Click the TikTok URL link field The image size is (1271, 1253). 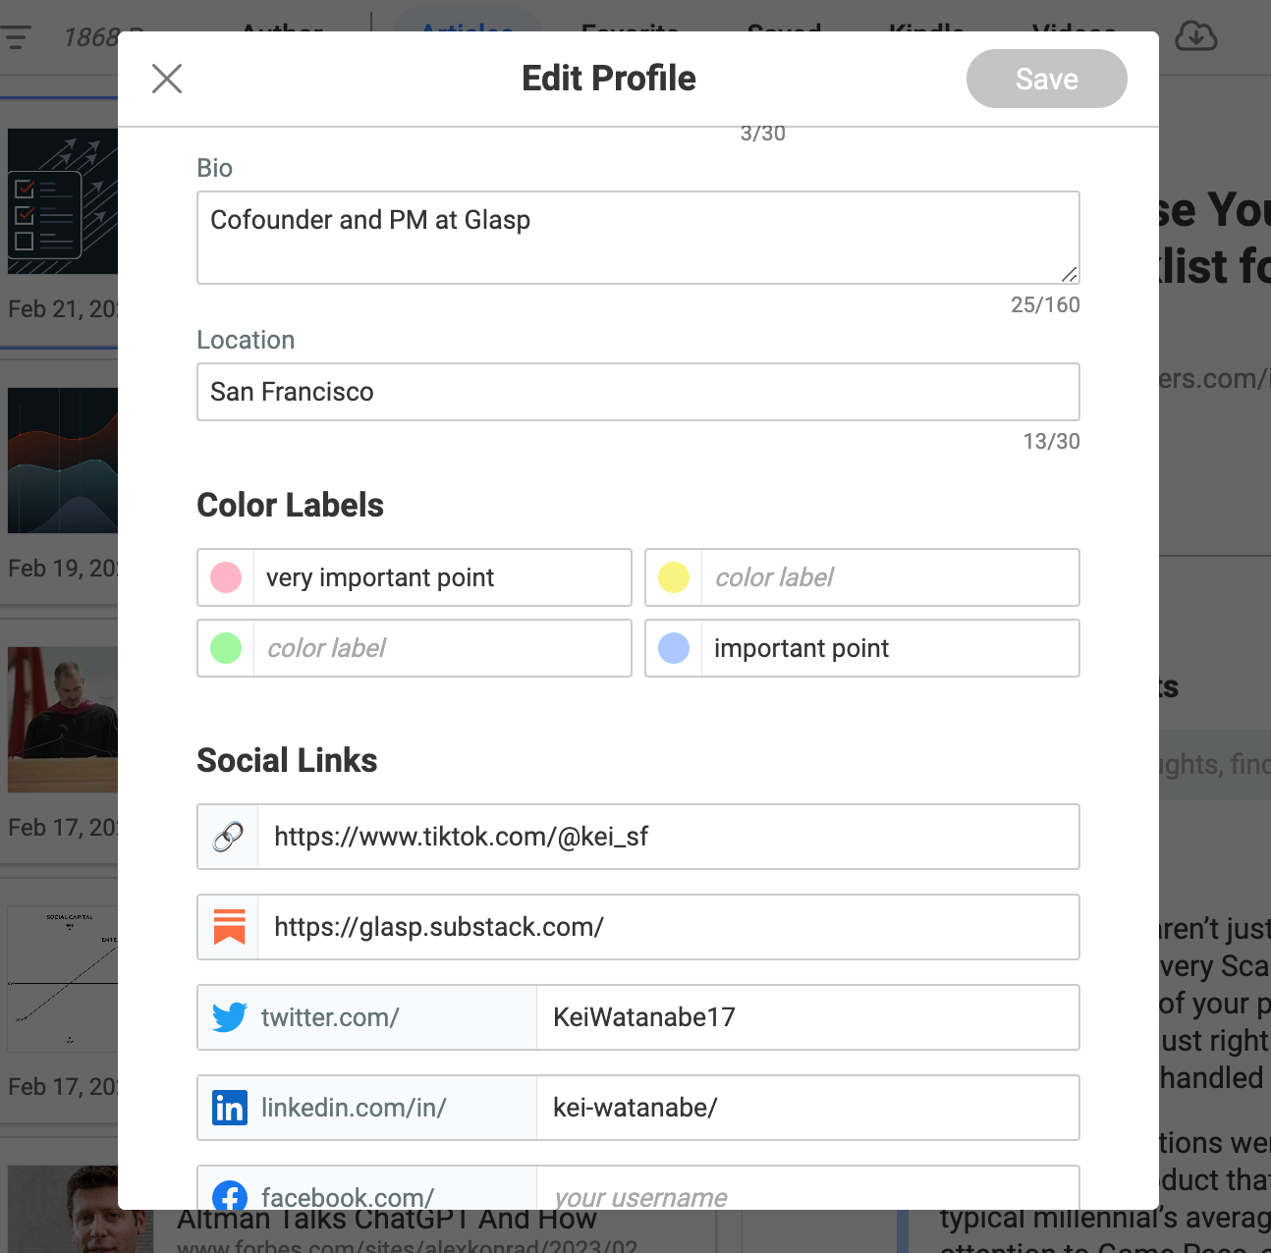click(x=668, y=837)
